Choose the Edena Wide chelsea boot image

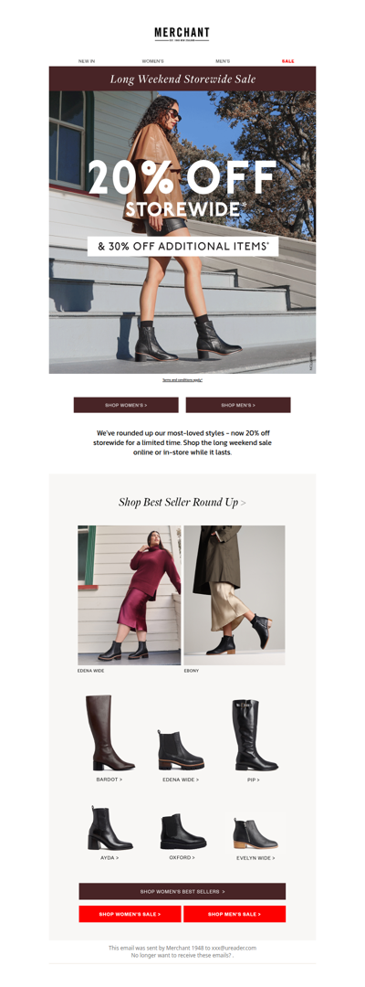pyautogui.click(x=181, y=749)
